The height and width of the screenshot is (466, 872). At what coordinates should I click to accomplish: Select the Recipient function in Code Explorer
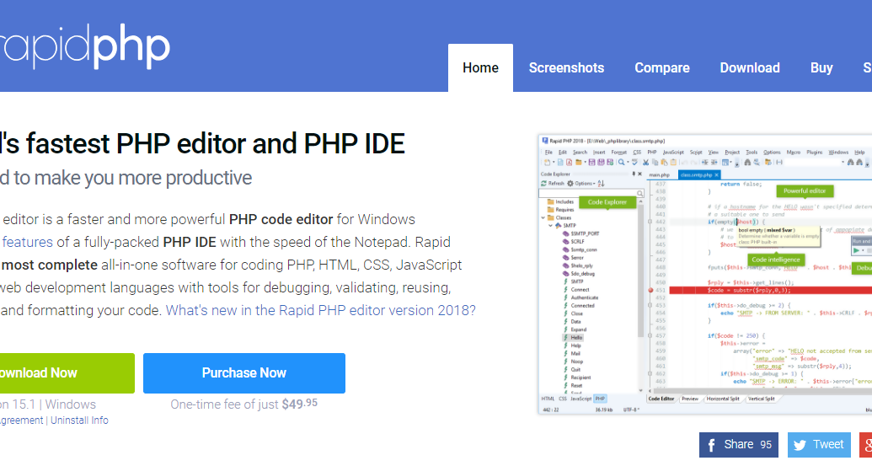[580, 378]
